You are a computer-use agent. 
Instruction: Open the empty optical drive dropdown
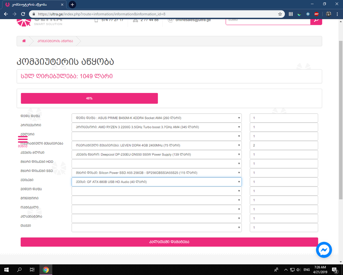157,209
